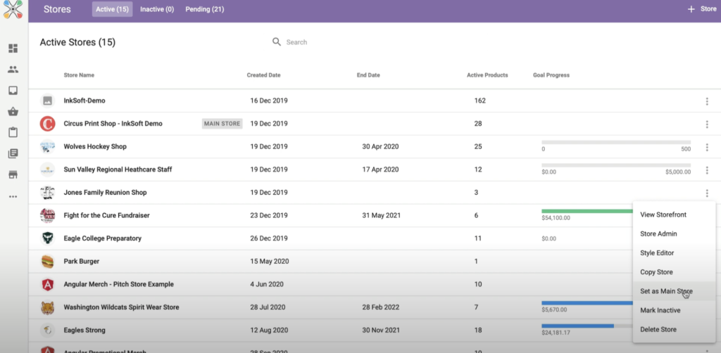Click Fight for the Cure green progress bar
The width and height of the screenshot is (721, 353).
[587, 211]
